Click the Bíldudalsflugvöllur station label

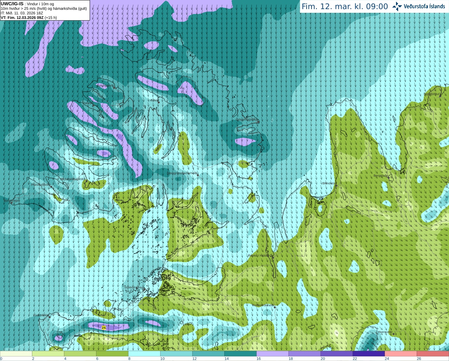pos(73,179)
